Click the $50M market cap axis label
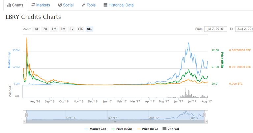253x133 pixels. pyautogui.click(x=16, y=50)
